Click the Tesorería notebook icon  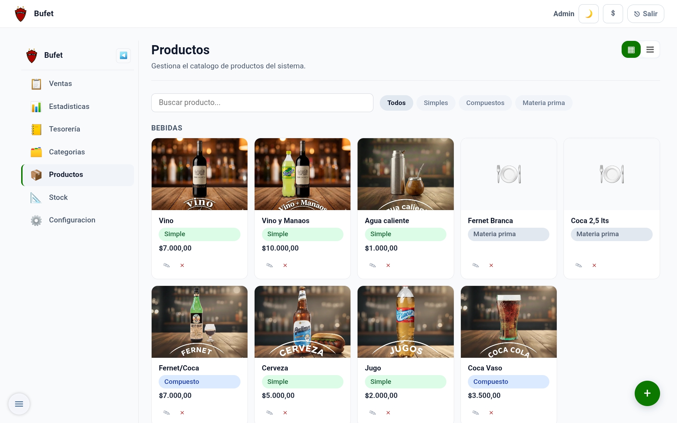click(36, 129)
